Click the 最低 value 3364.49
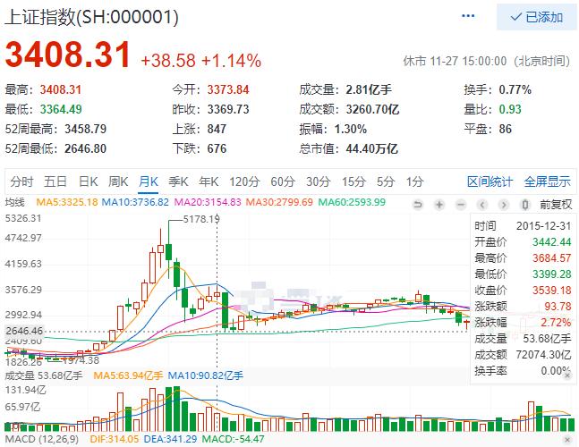Viewport: 579px width, 447px height. click(61, 109)
